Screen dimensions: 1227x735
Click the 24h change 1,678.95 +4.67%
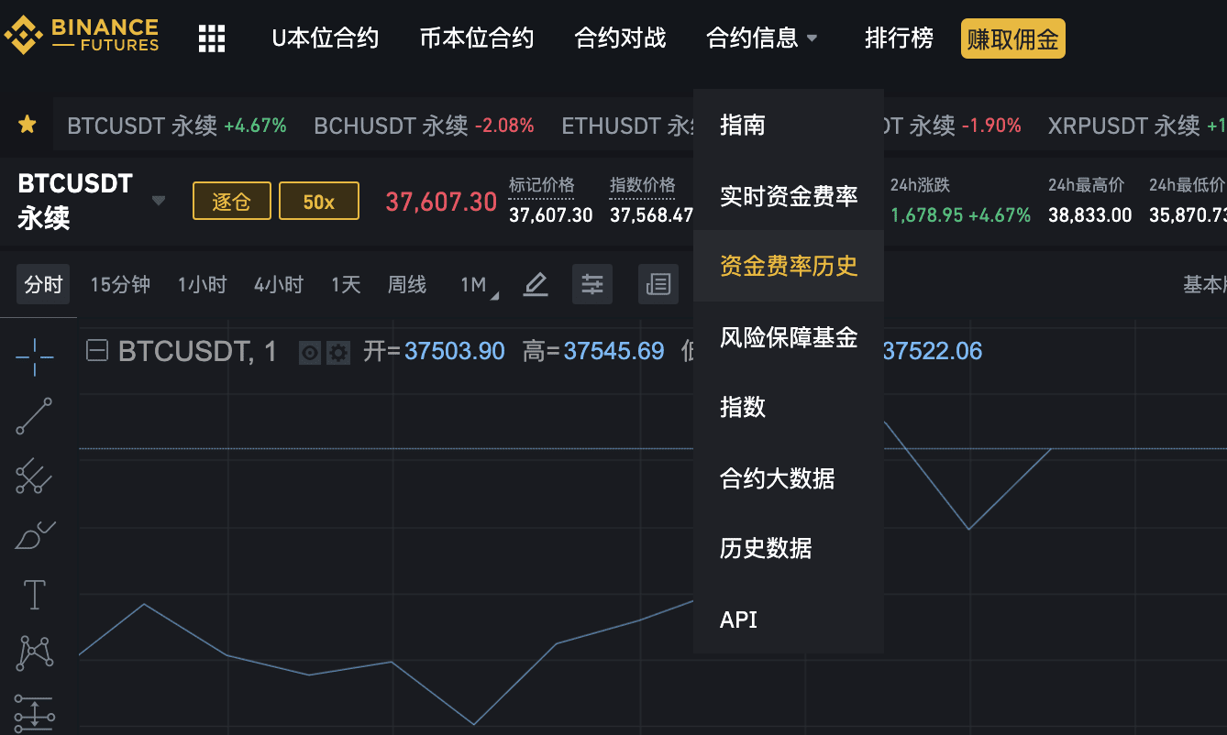coord(961,215)
